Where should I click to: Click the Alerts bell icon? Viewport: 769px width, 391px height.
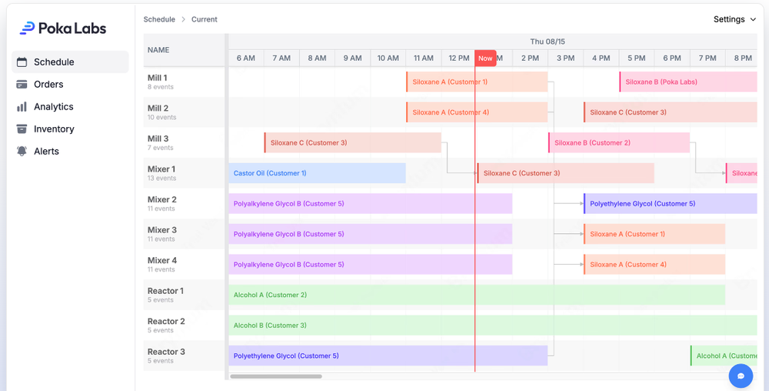22,151
